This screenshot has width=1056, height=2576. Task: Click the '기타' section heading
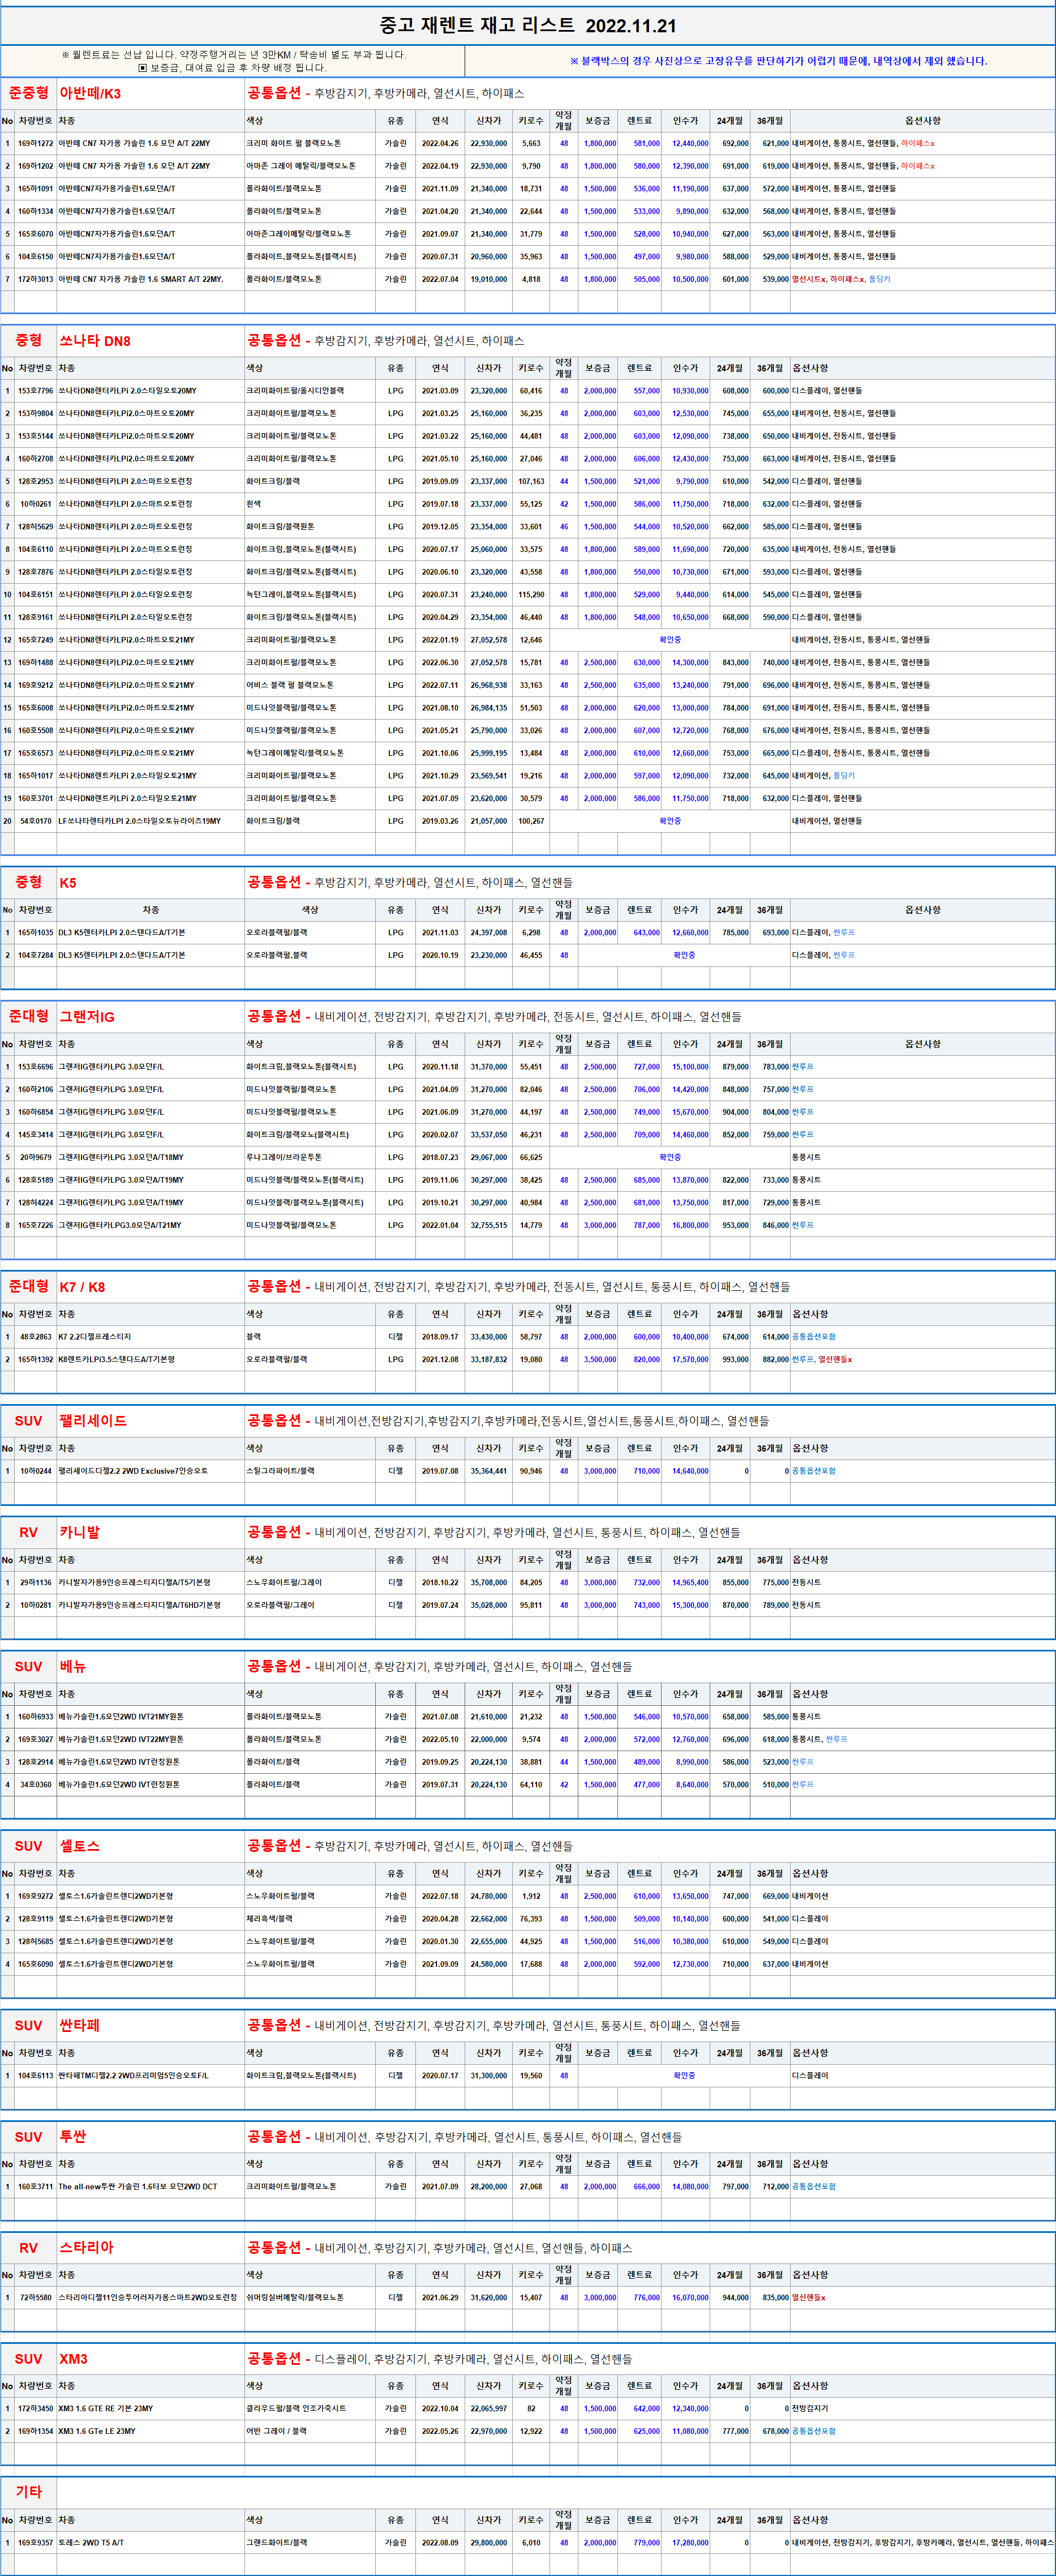click(29, 2491)
